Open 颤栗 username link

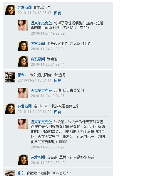(x=22, y=75)
